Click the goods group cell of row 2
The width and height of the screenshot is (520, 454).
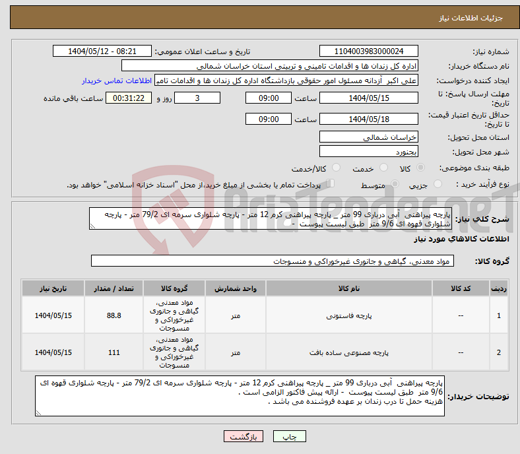tap(174, 352)
